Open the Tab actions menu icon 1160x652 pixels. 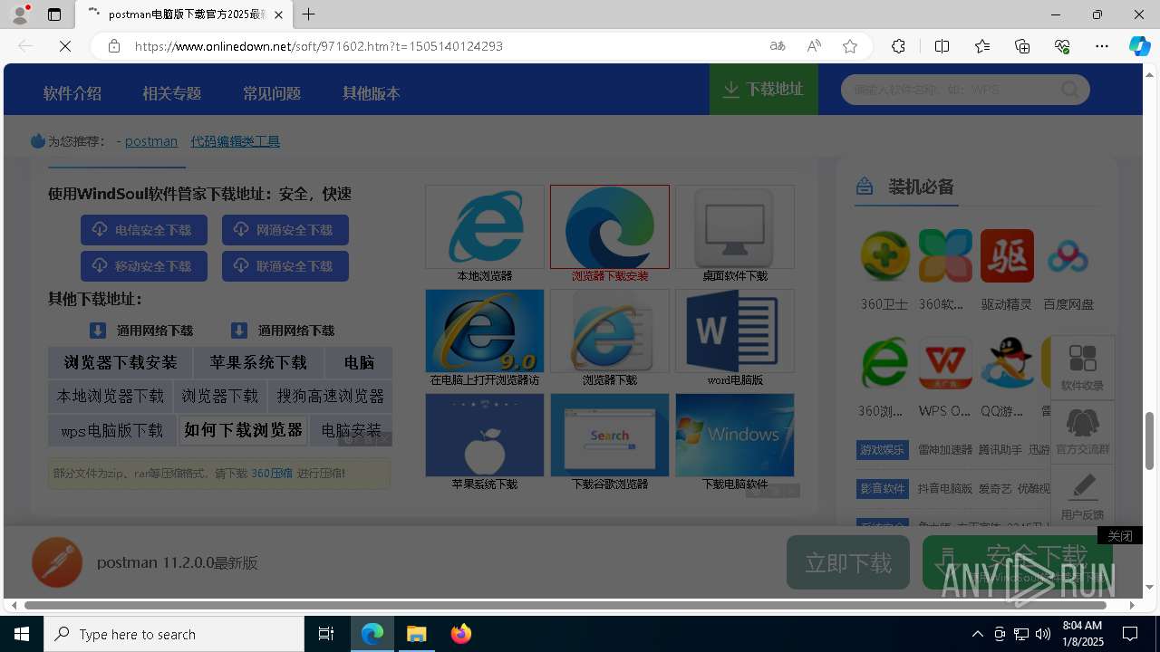tap(54, 14)
